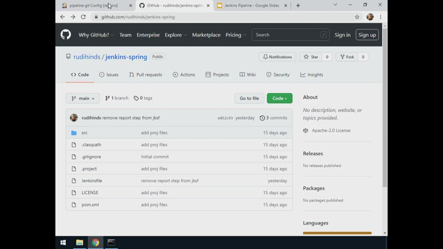Open the Projects tab
This screenshot has width=443, height=249.
pos(217,75)
